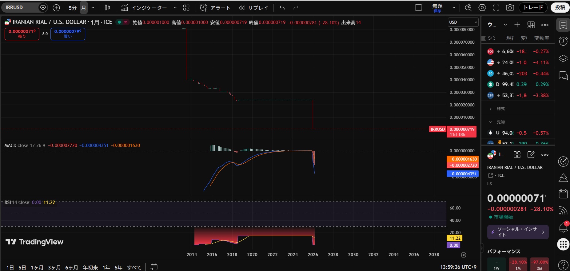570x271 pixels.
Task: Click the candlestick chart type icon
Action: 107,8
